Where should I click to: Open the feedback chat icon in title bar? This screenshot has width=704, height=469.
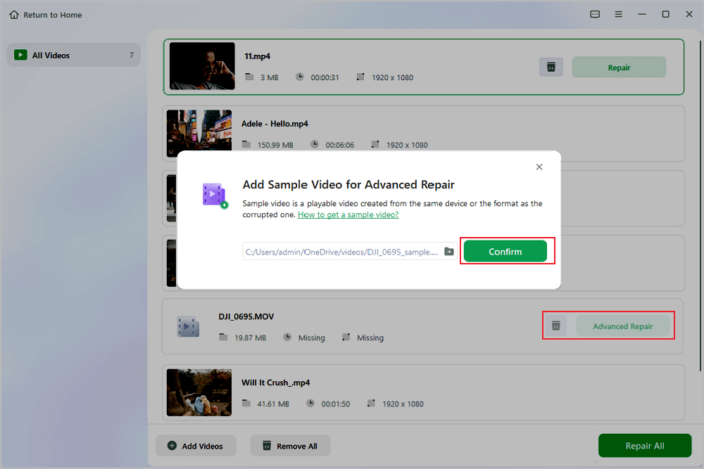coord(595,14)
